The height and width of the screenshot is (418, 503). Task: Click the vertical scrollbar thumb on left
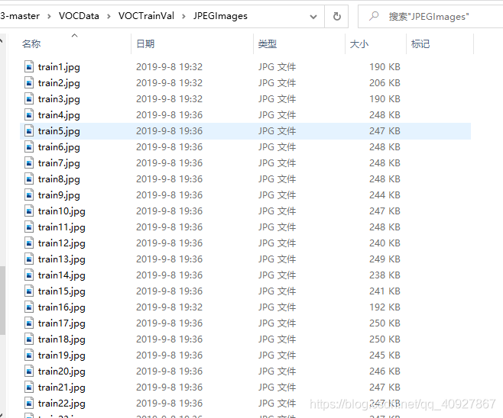click(x=2, y=301)
